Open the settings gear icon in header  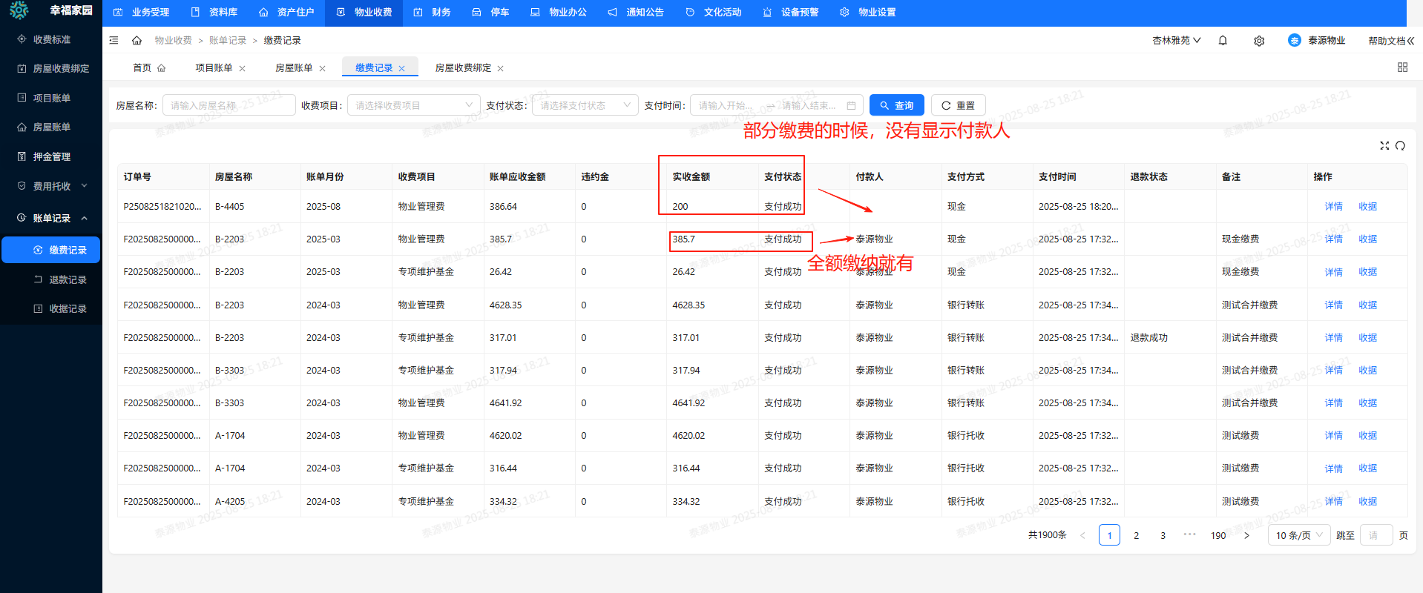(x=1259, y=41)
